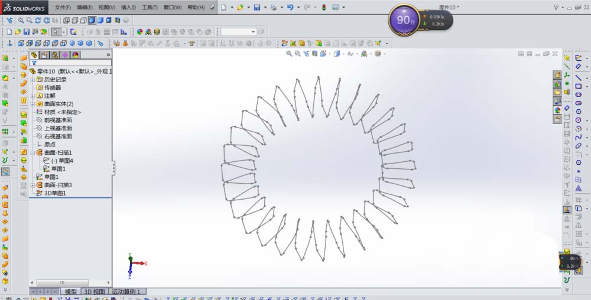Click the Section View icon in view toolbar
Screen dimensions: 591x300
(x=117, y=20)
